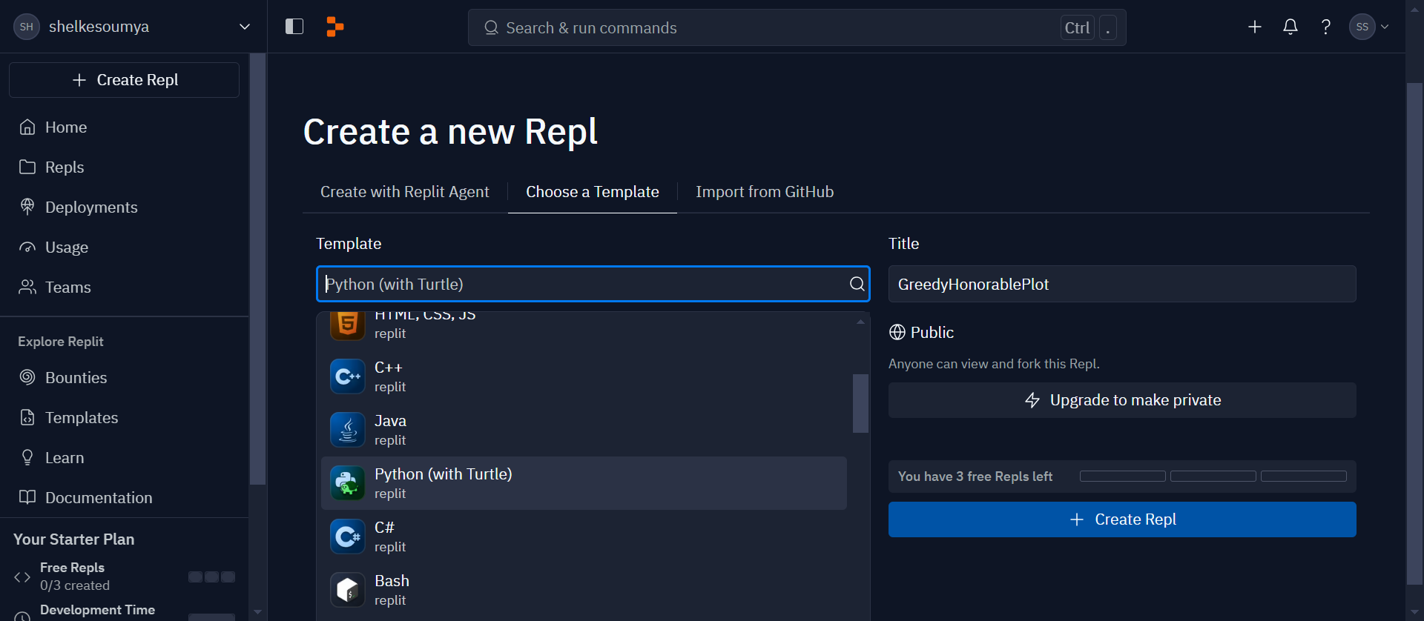Click the Learn lightbulb icon
This screenshot has width=1424, height=621.
tap(27, 457)
